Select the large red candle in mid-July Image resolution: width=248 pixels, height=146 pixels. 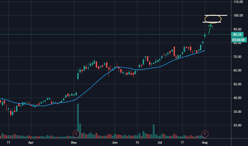click(x=174, y=51)
